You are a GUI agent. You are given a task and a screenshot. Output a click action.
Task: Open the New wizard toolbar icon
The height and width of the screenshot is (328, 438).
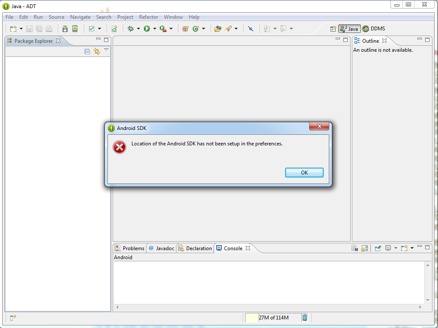coord(13,29)
